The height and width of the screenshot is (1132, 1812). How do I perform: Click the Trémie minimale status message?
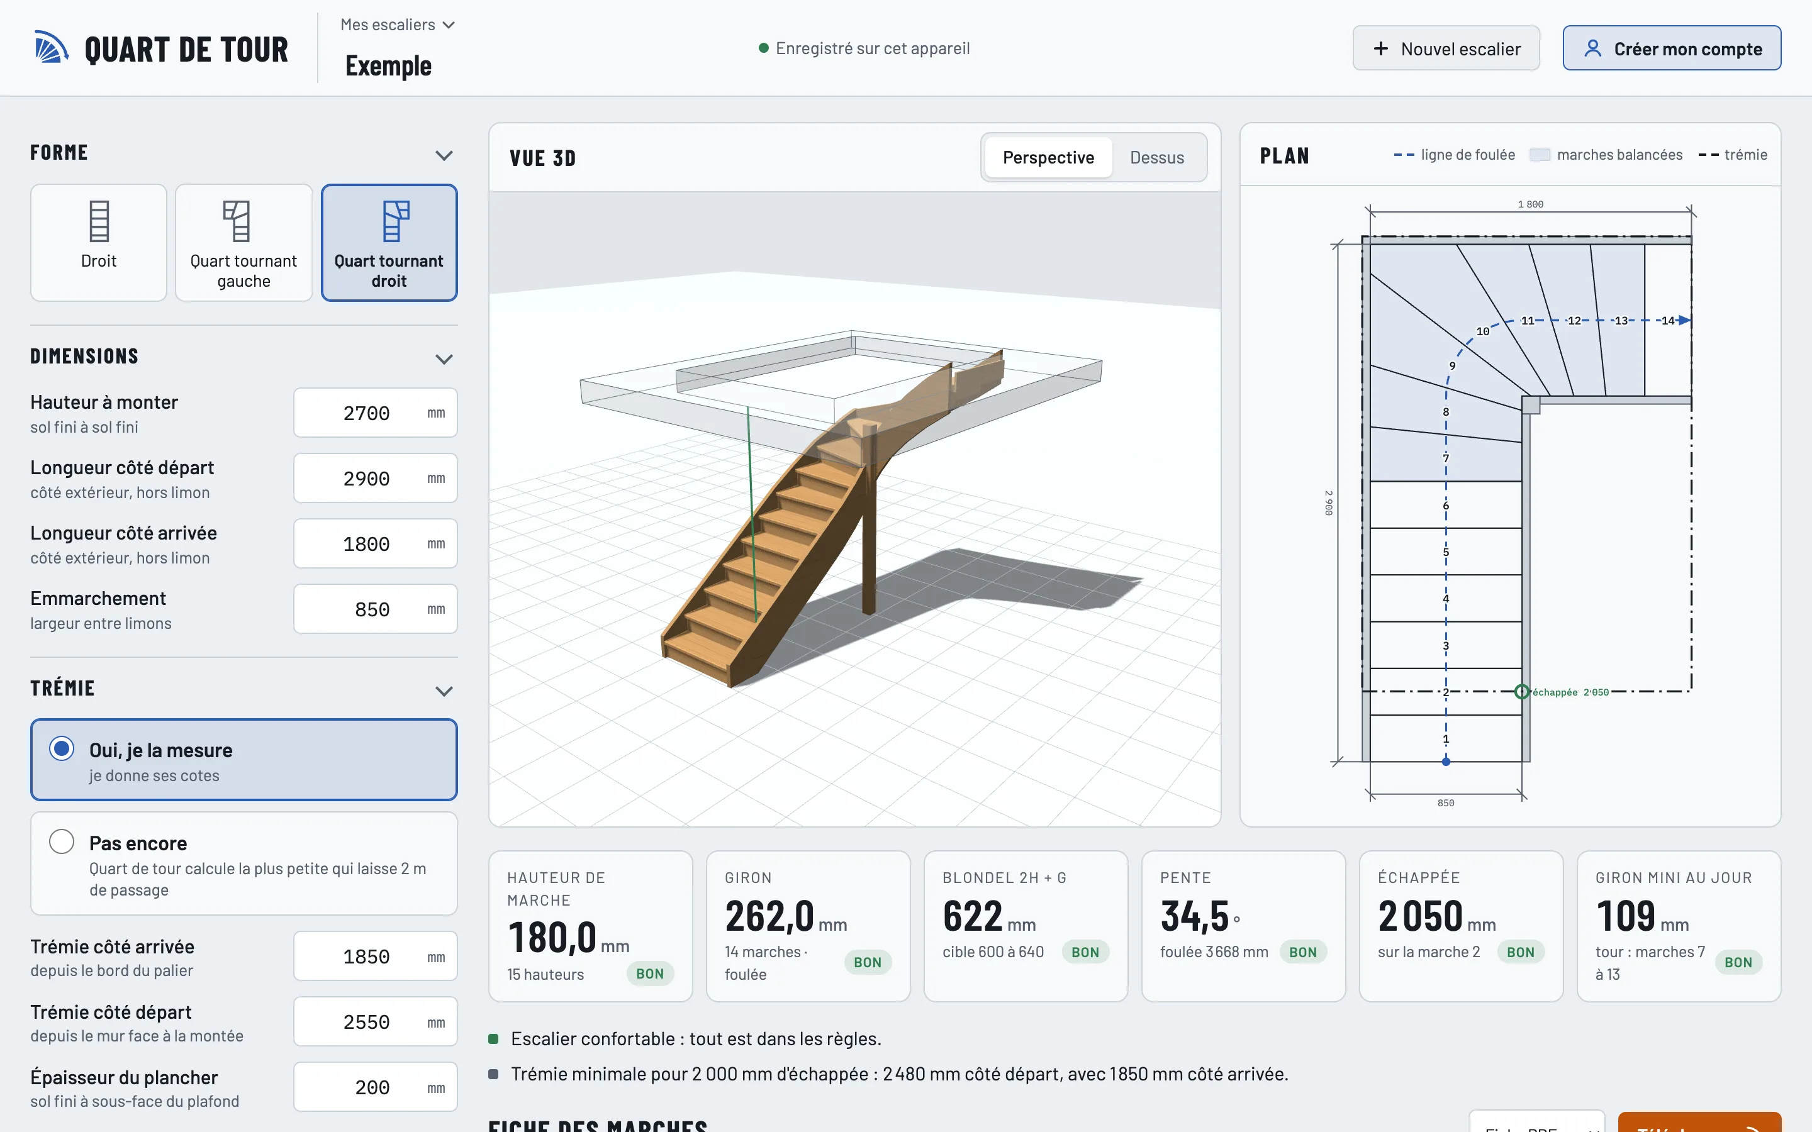899,1074
